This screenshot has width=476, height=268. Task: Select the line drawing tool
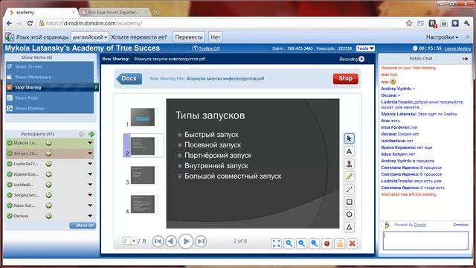(x=349, y=189)
